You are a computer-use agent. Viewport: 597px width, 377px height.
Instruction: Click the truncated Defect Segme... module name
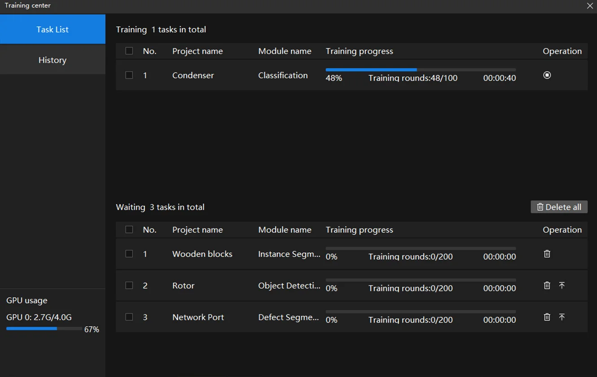[x=289, y=317]
